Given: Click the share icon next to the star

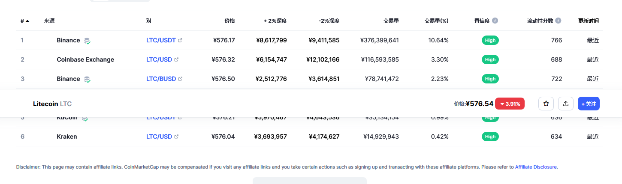Looking at the screenshot, I should pyautogui.click(x=566, y=104).
